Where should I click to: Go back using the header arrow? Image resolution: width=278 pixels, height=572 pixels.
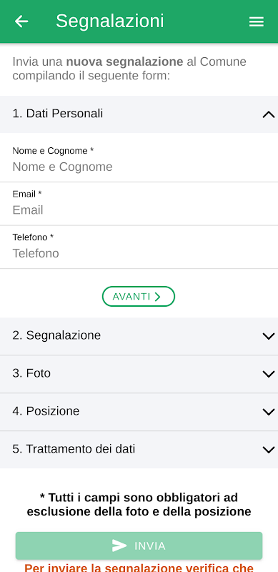pos(21,21)
